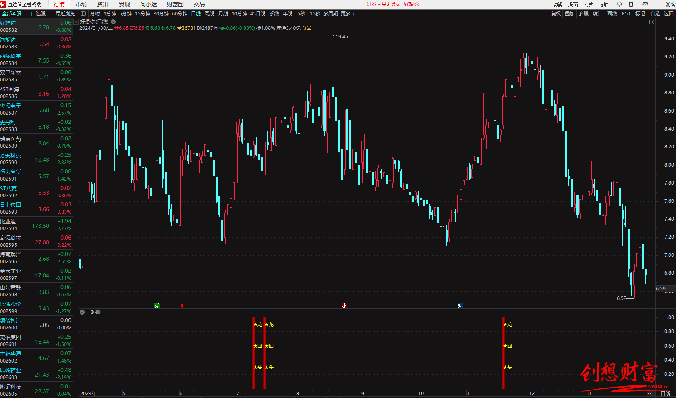
Task: Open the 资讯 main tab
Action: [x=103, y=4]
